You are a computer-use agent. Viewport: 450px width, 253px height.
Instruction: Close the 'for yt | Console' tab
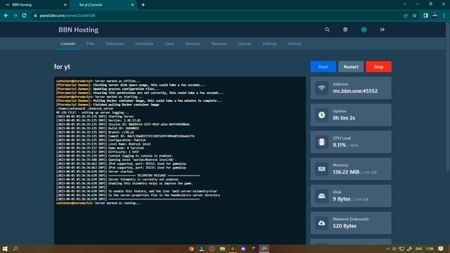click(132, 5)
